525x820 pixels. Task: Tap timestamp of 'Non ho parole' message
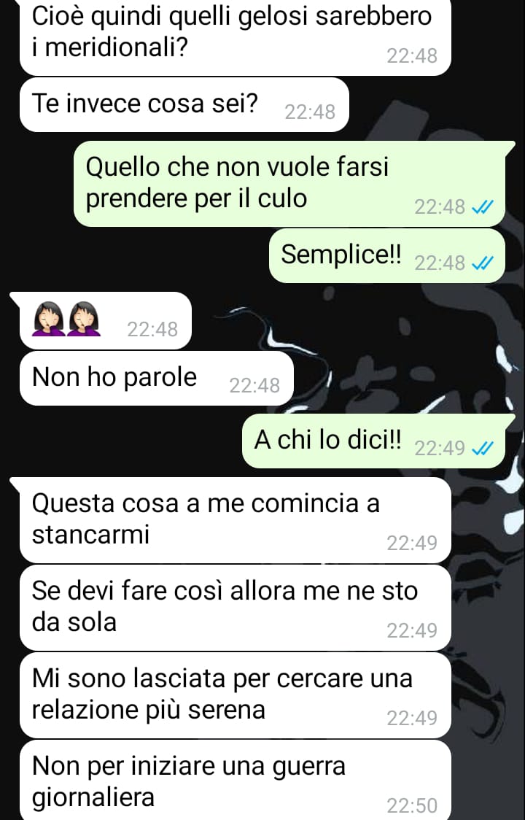(254, 385)
